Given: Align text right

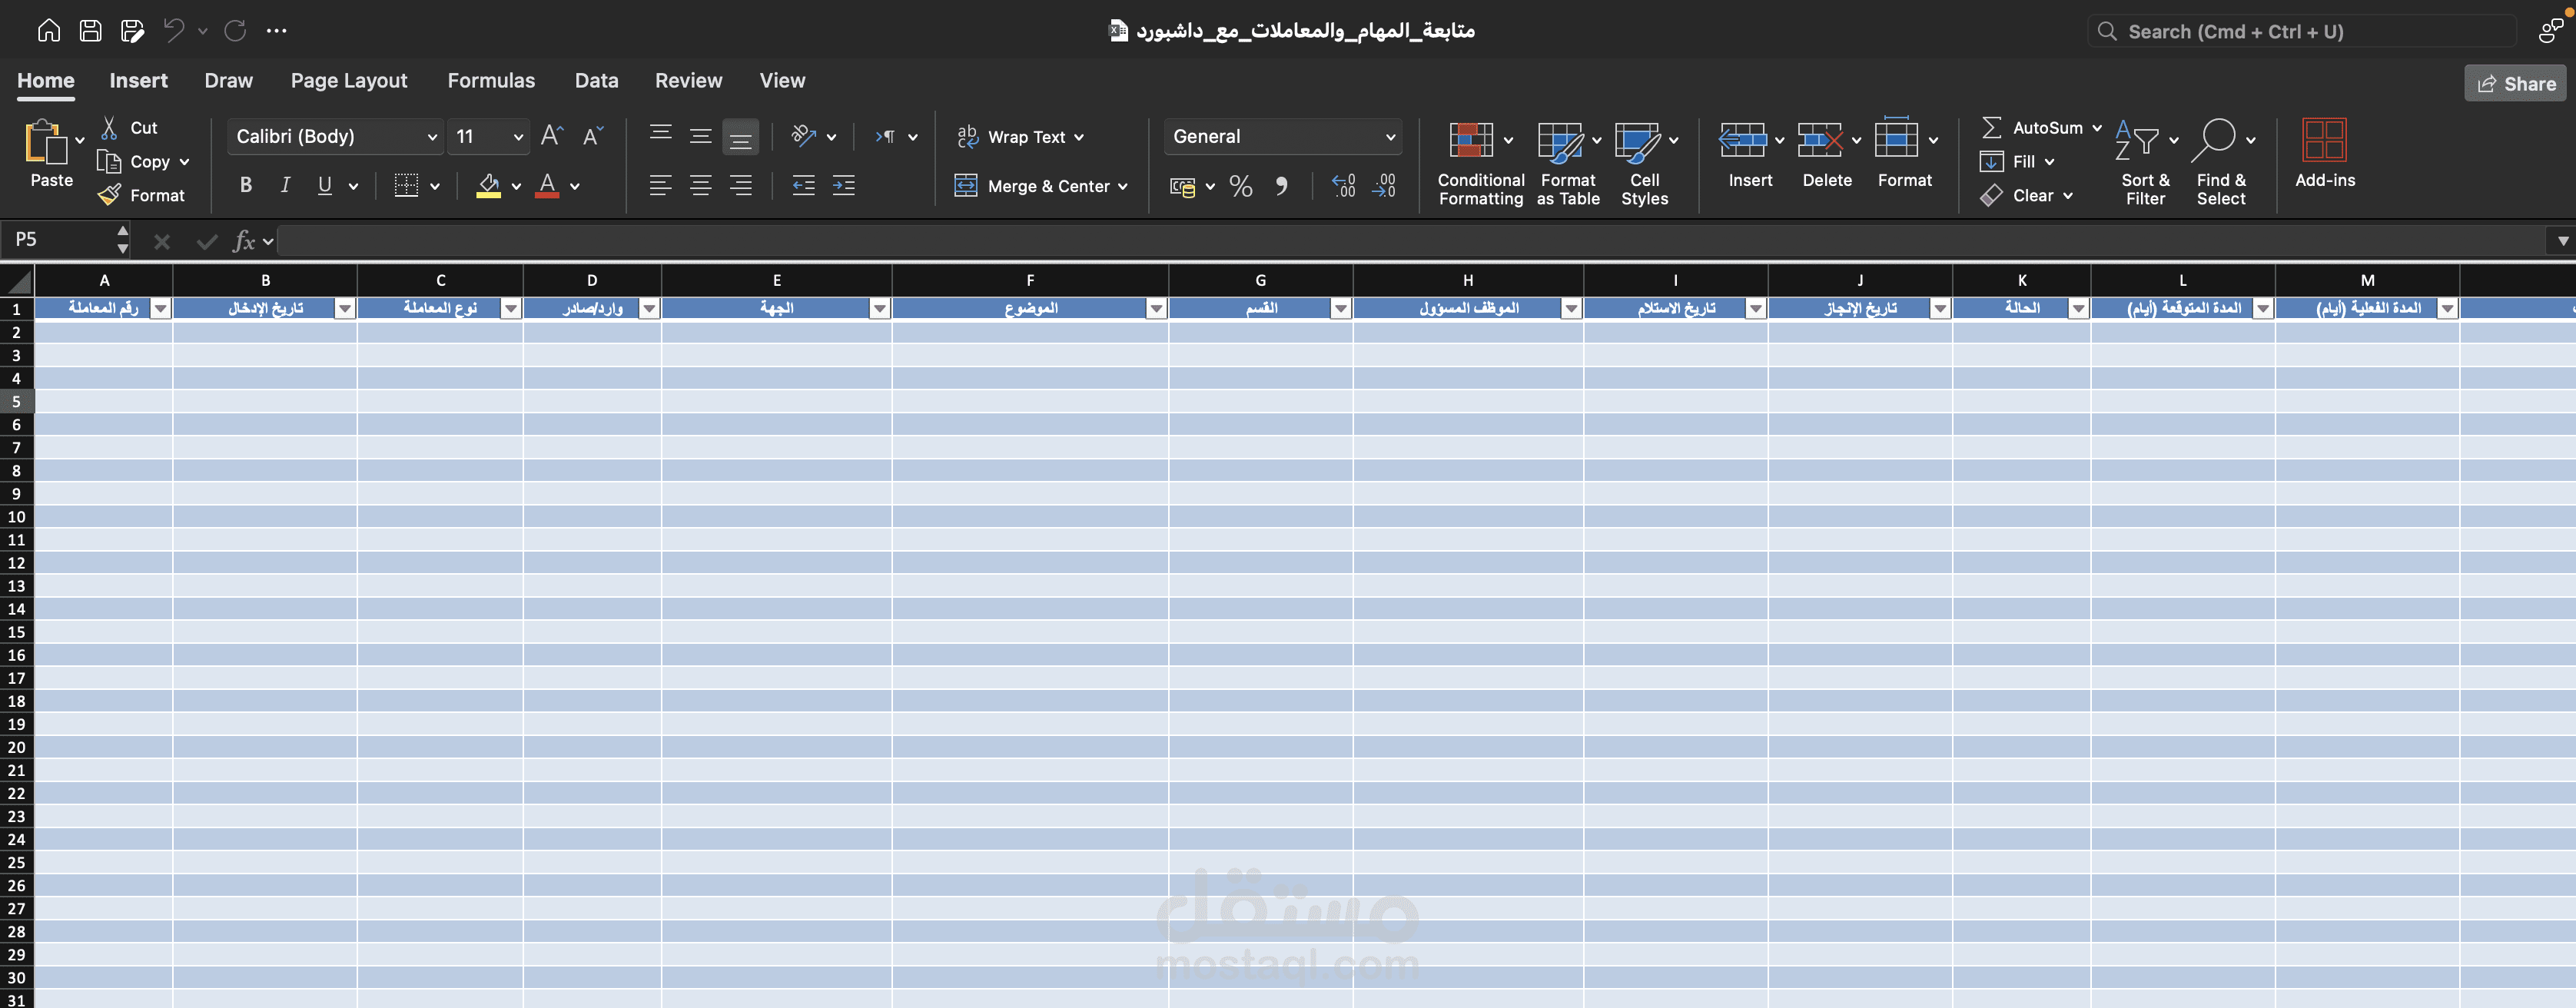Looking at the screenshot, I should (x=741, y=185).
